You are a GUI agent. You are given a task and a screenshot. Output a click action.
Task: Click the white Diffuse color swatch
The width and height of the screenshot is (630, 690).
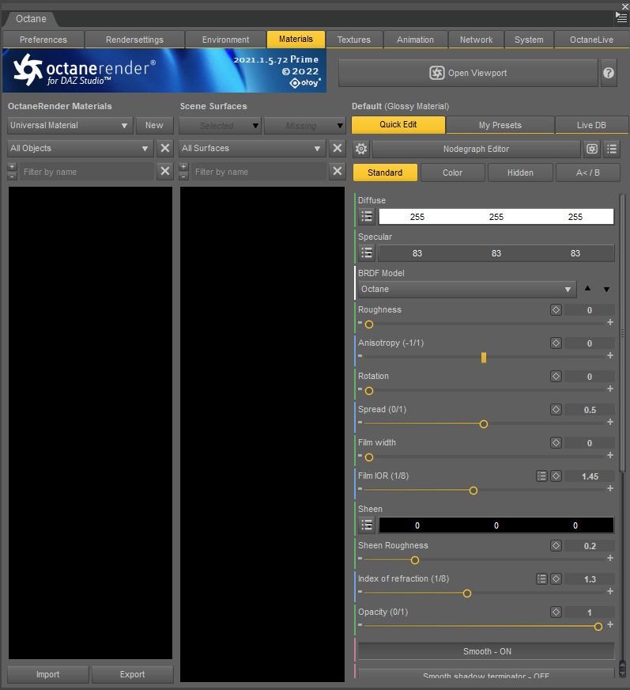496,217
